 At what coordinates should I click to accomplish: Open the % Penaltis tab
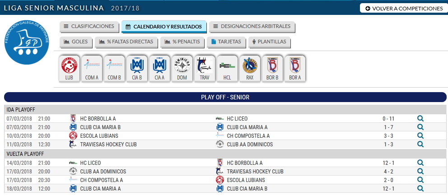pos(182,42)
